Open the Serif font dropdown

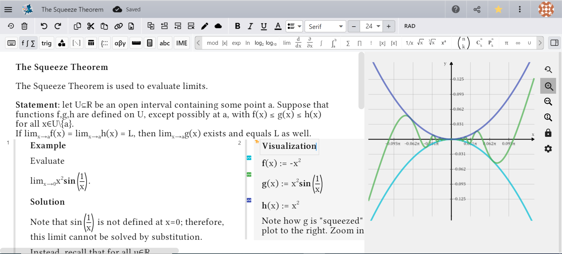point(325,26)
